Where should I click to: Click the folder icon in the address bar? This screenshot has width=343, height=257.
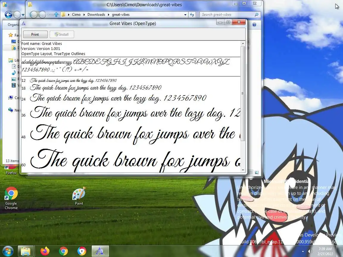(x=63, y=15)
